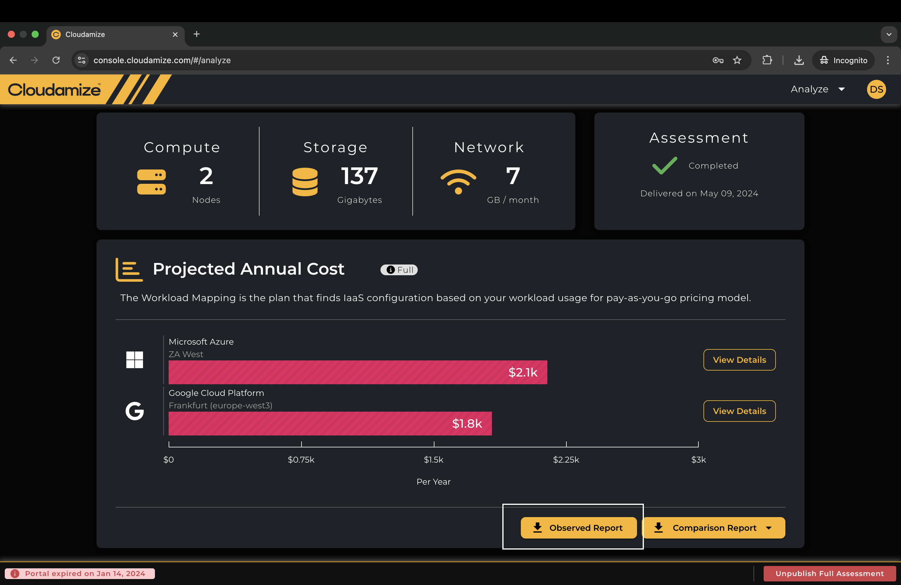Click the Cloudamize logo

[x=54, y=90]
